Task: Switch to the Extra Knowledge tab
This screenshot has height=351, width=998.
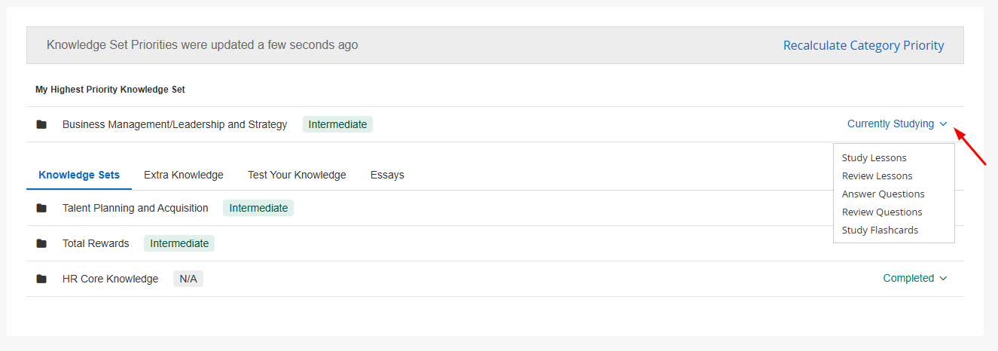Action: click(184, 175)
